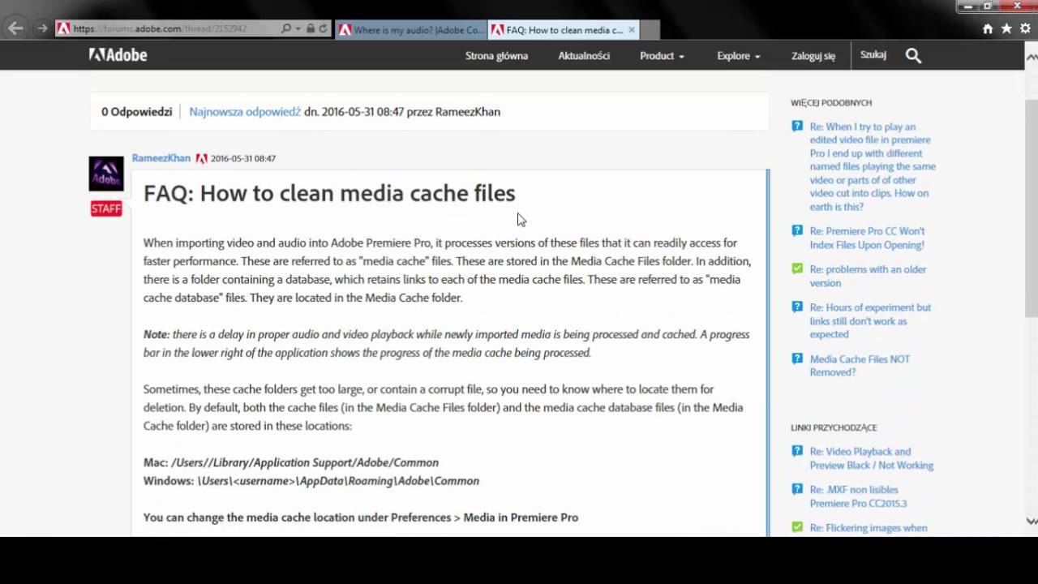1038x584 pixels.
Task: Open 'Re: Hours of experiment' link
Action: tap(870, 320)
